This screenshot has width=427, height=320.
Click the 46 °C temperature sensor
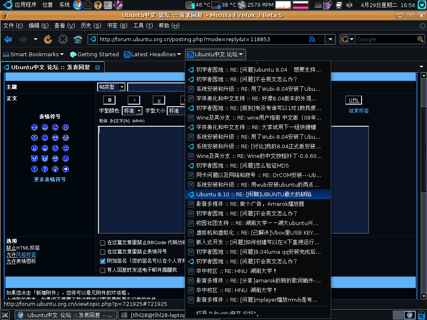click(x=198, y=5)
